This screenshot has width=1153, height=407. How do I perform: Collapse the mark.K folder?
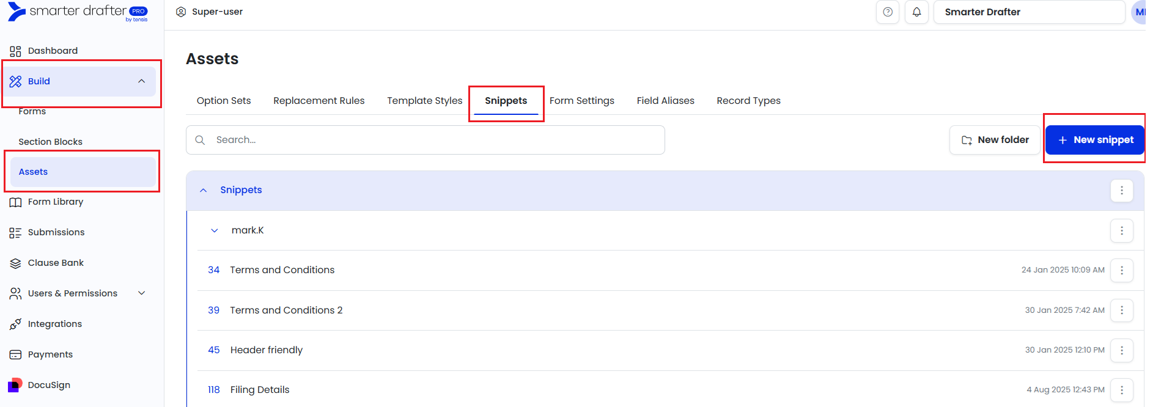click(x=215, y=230)
